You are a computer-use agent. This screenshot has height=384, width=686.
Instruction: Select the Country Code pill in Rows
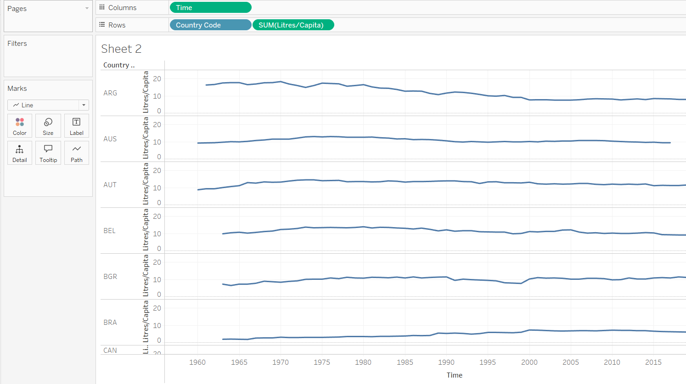tap(211, 25)
